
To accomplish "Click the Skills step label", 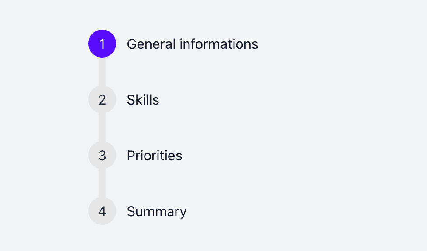I will [143, 100].
